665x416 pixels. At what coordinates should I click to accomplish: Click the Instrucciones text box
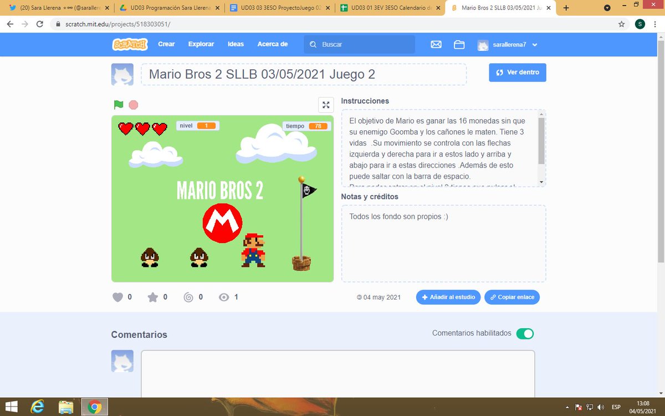pos(443,148)
